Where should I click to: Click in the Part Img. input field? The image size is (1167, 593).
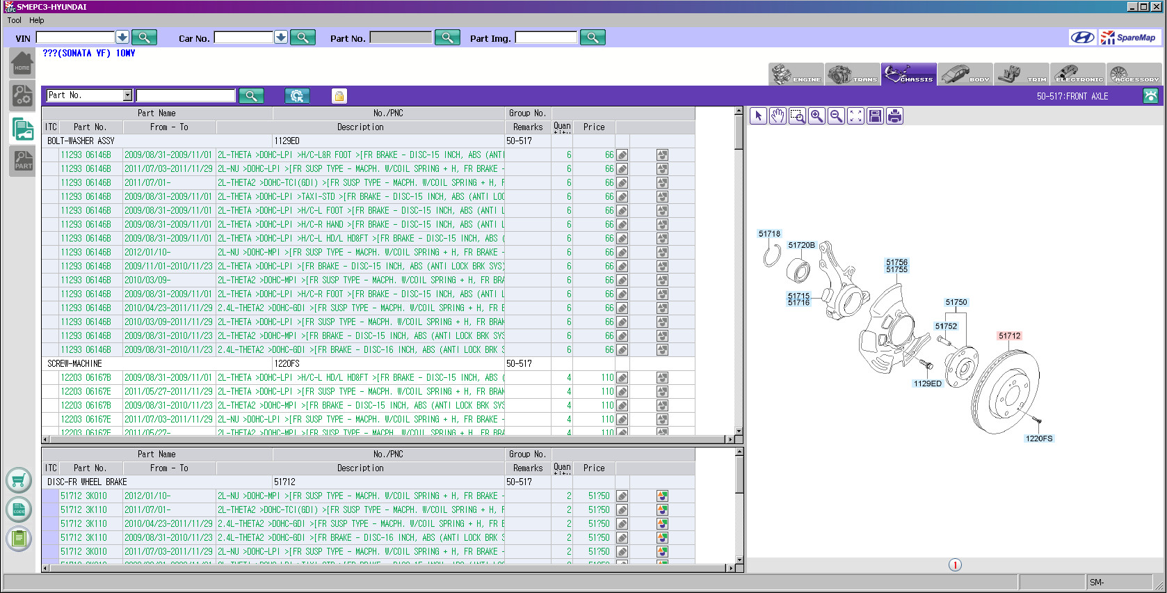pyautogui.click(x=546, y=38)
